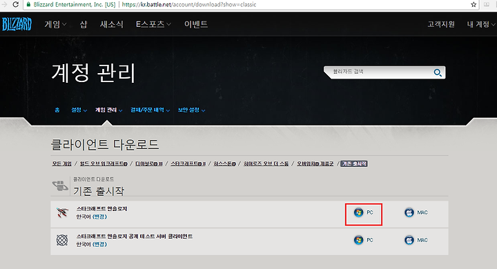Open the 이벤트 menu item
This screenshot has width=497, height=269.
coord(196,24)
